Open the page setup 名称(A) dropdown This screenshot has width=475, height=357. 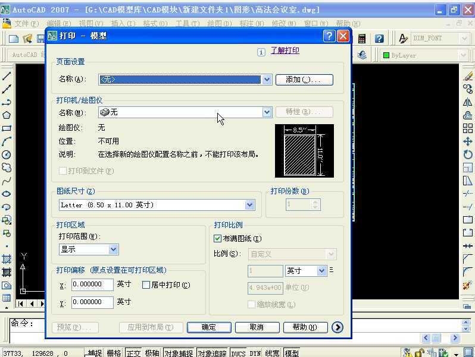pyautogui.click(x=267, y=80)
